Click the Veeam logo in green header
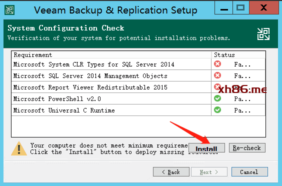Screen dimensions: 282x186 [x=263, y=34]
